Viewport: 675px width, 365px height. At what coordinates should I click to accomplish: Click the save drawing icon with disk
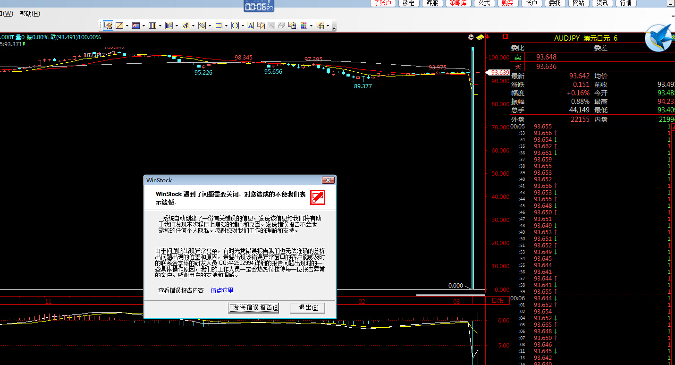click(320, 25)
